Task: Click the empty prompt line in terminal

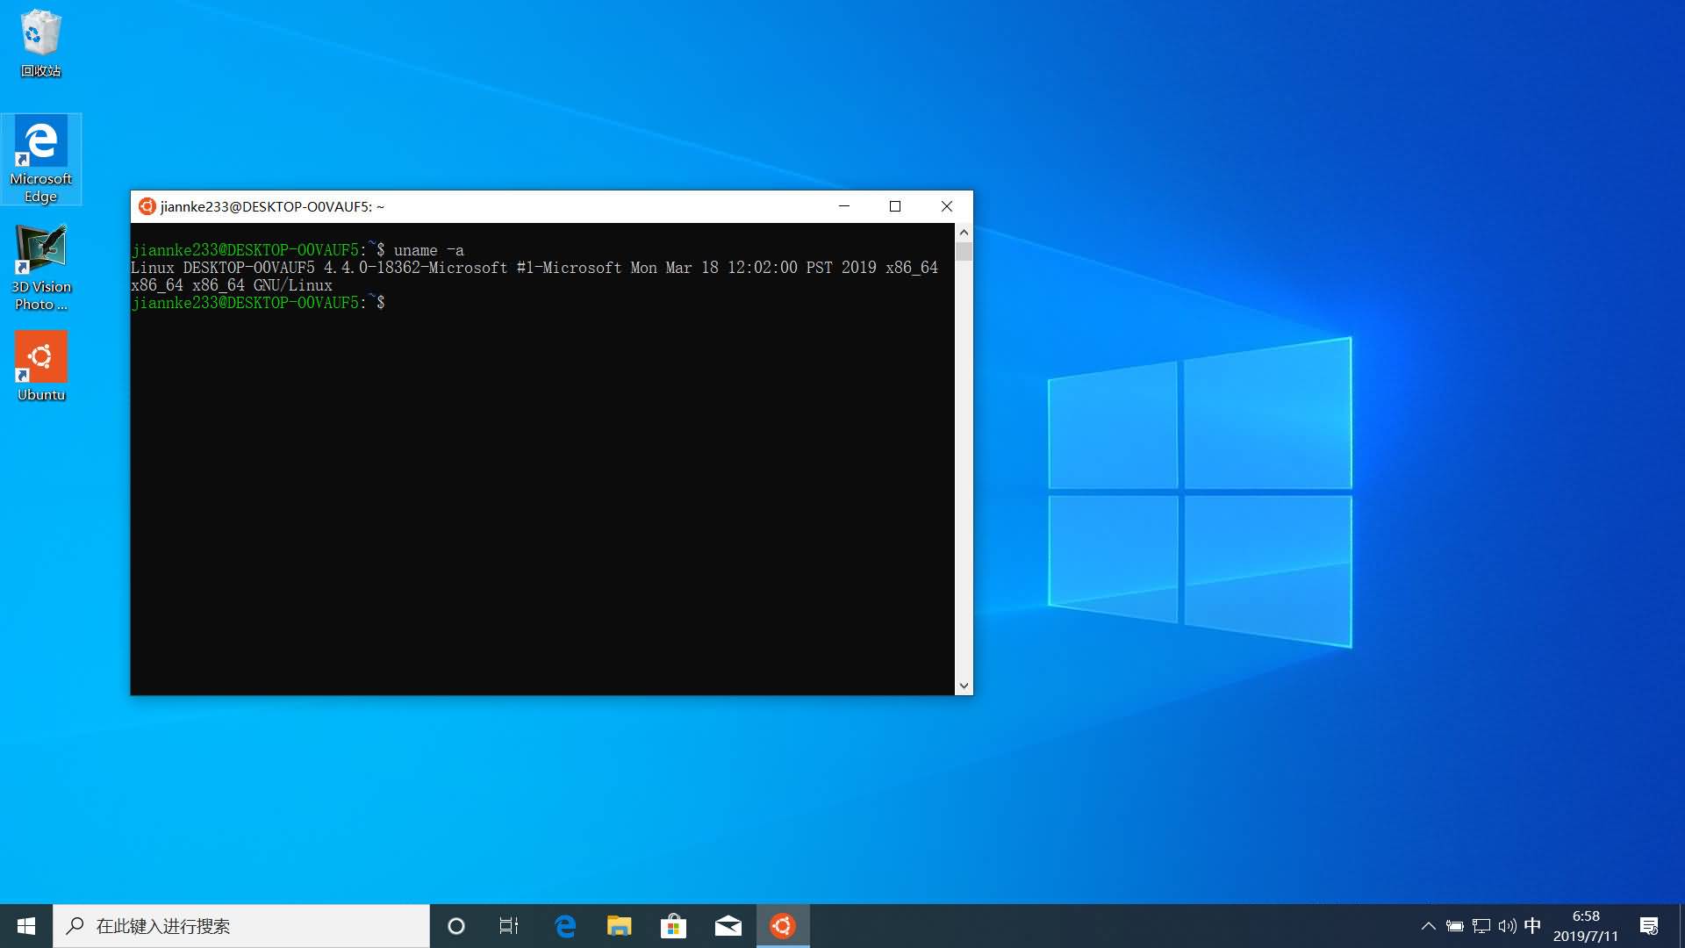Action: 259,303
